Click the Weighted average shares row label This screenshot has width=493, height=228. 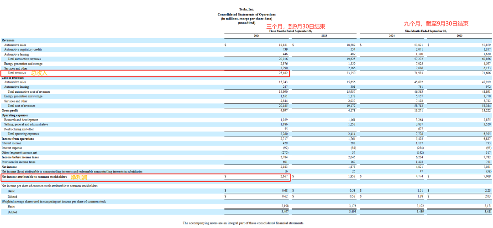point(54,201)
